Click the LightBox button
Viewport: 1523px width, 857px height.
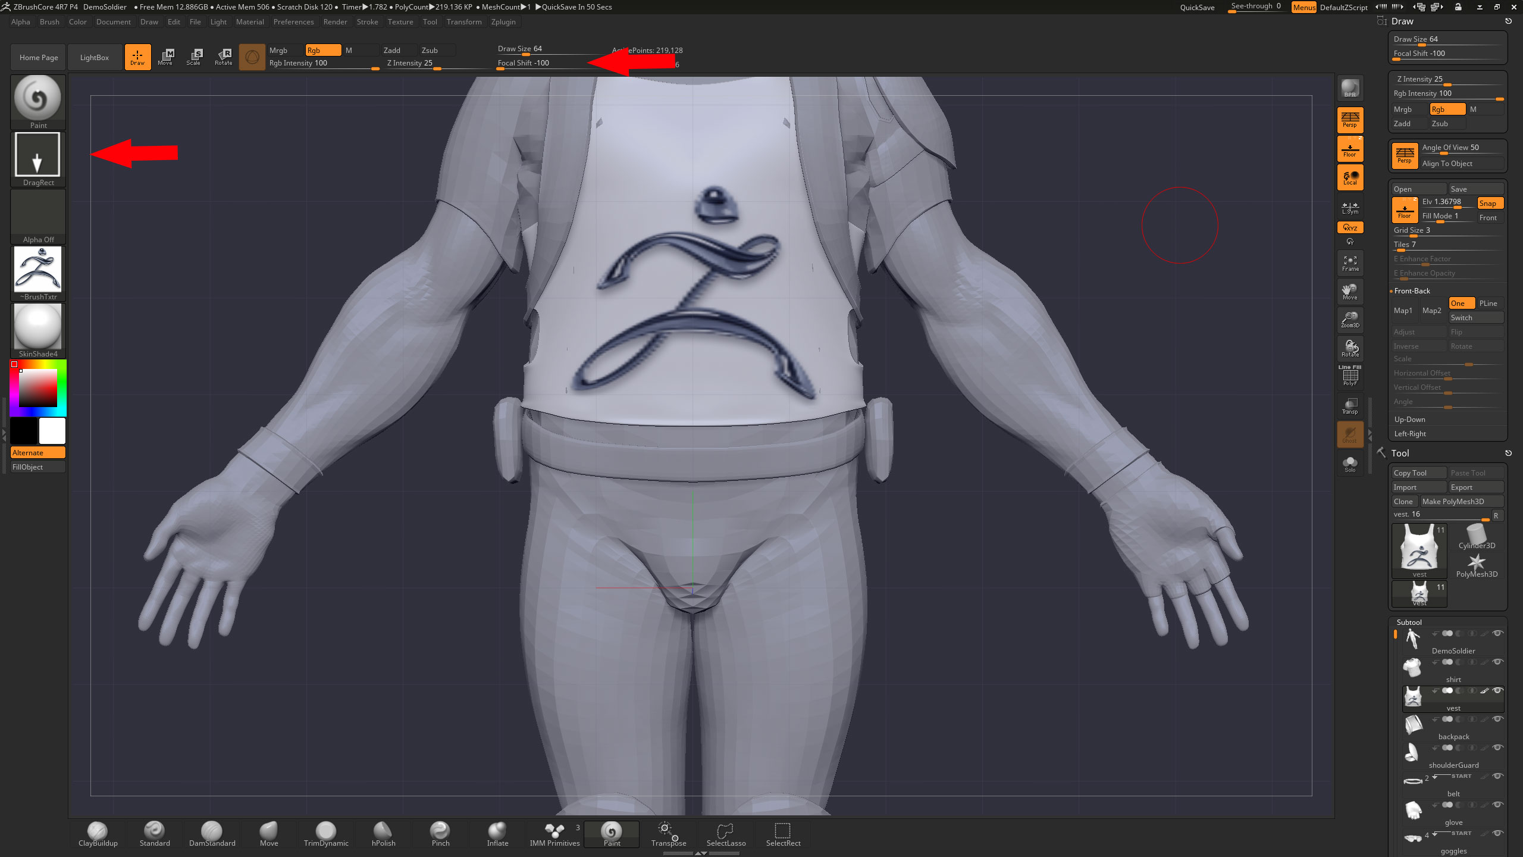click(x=95, y=58)
